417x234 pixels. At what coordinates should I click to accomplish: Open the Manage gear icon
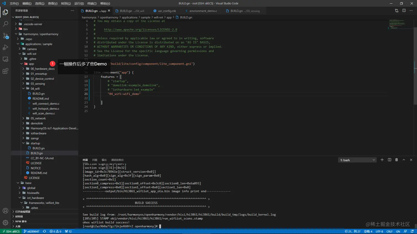[x=5, y=223]
